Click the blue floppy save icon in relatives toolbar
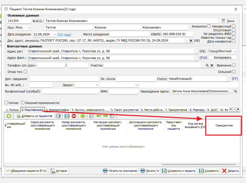 pos(67,116)
